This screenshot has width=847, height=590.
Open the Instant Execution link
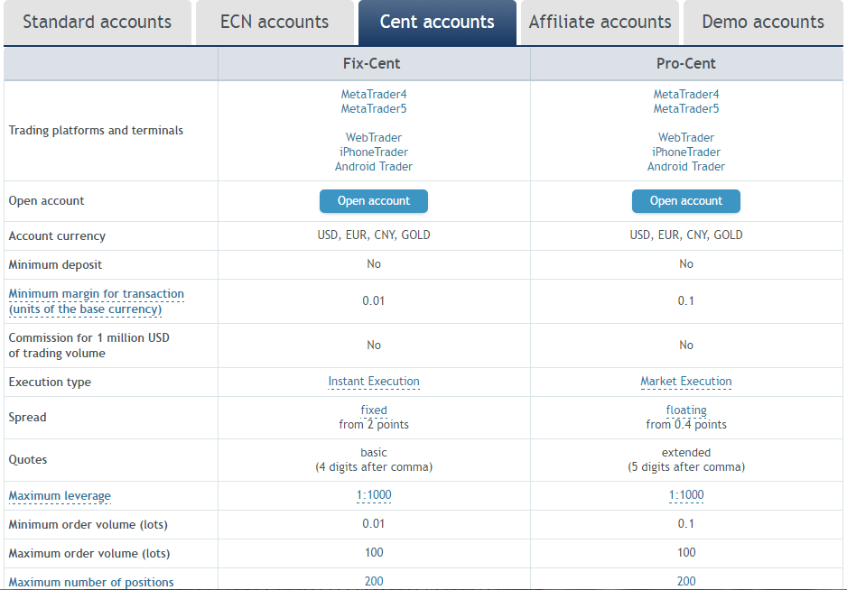click(374, 382)
